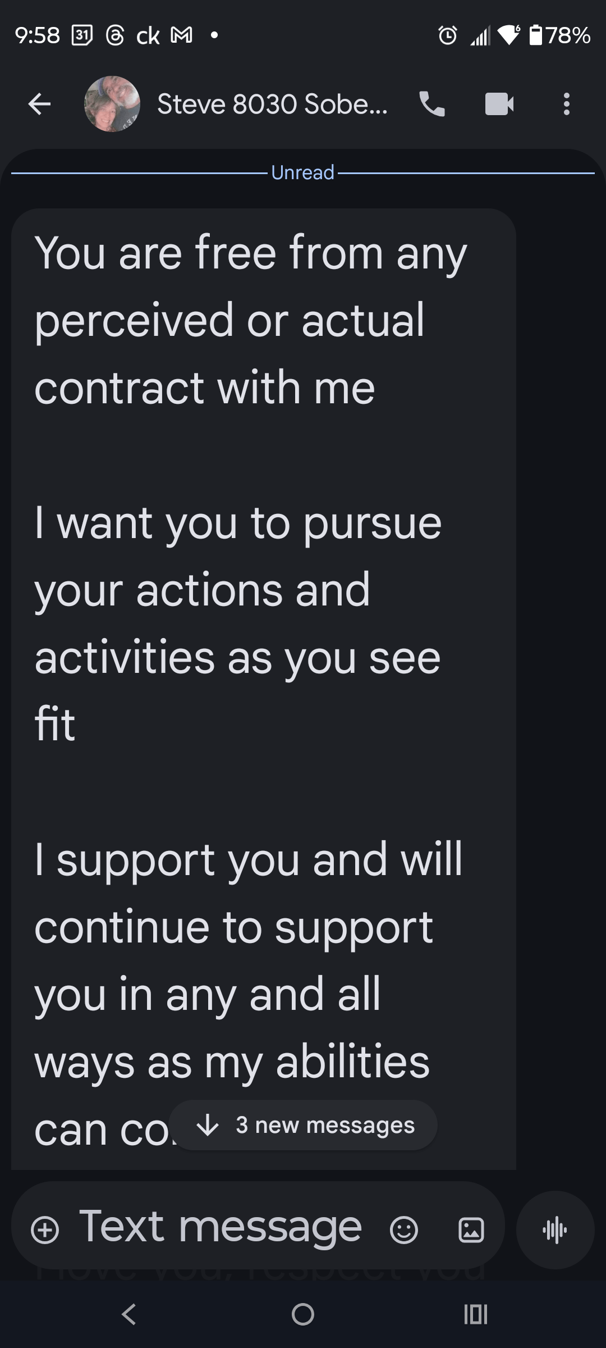Screen dimensions: 606x1348
Task: Open the contact's profile photo
Action: click(x=112, y=104)
